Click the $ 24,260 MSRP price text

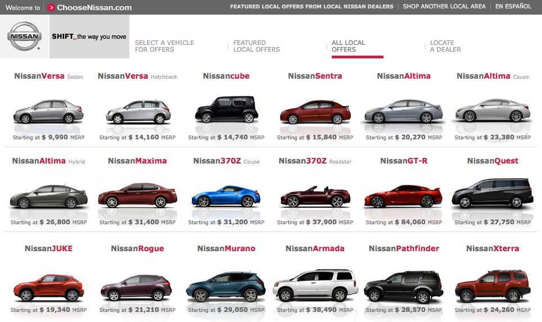508,310
